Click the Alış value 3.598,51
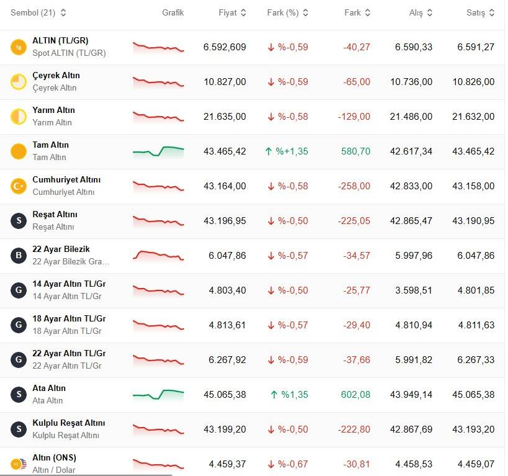 (x=414, y=290)
